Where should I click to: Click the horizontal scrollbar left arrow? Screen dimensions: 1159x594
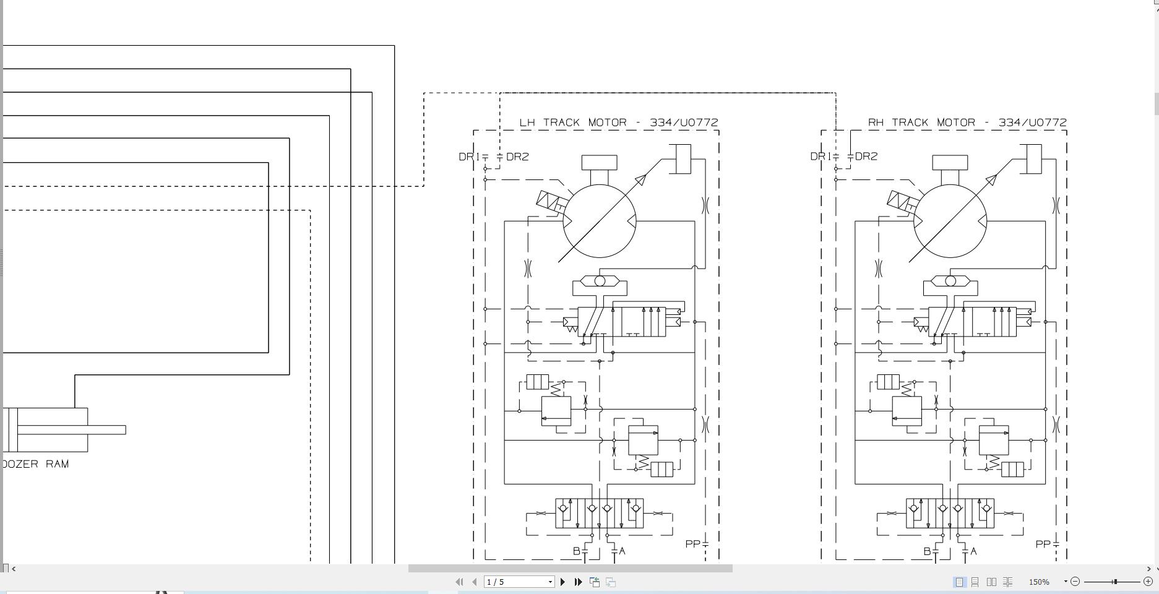point(14,568)
